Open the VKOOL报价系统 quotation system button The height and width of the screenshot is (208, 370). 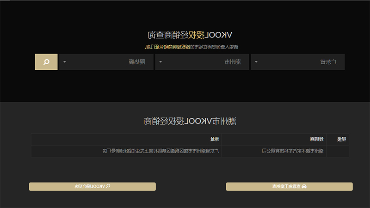tap(92, 187)
